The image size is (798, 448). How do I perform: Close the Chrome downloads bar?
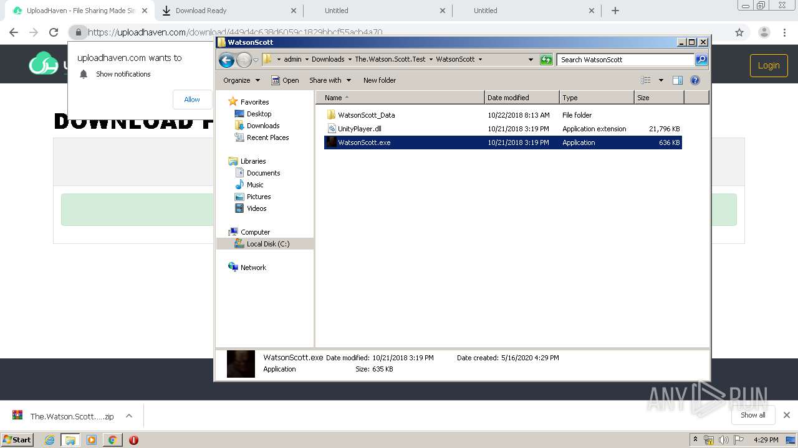tap(787, 415)
